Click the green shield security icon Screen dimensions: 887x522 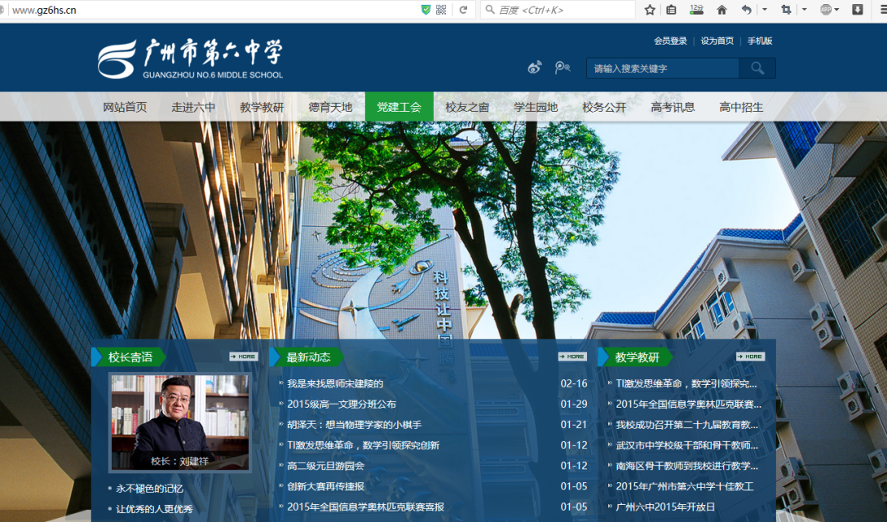pyautogui.click(x=426, y=10)
